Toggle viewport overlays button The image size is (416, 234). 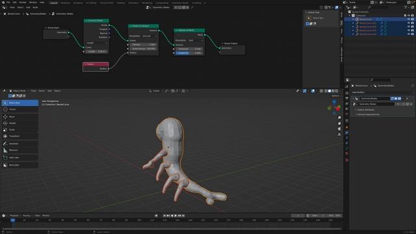313,91
